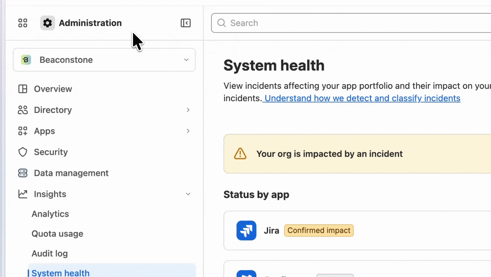Image resolution: width=491 pixels, height=277 pixels.
Task: Click the Administration gear icon
Action: pyautogui.click(x=48, y=23)
